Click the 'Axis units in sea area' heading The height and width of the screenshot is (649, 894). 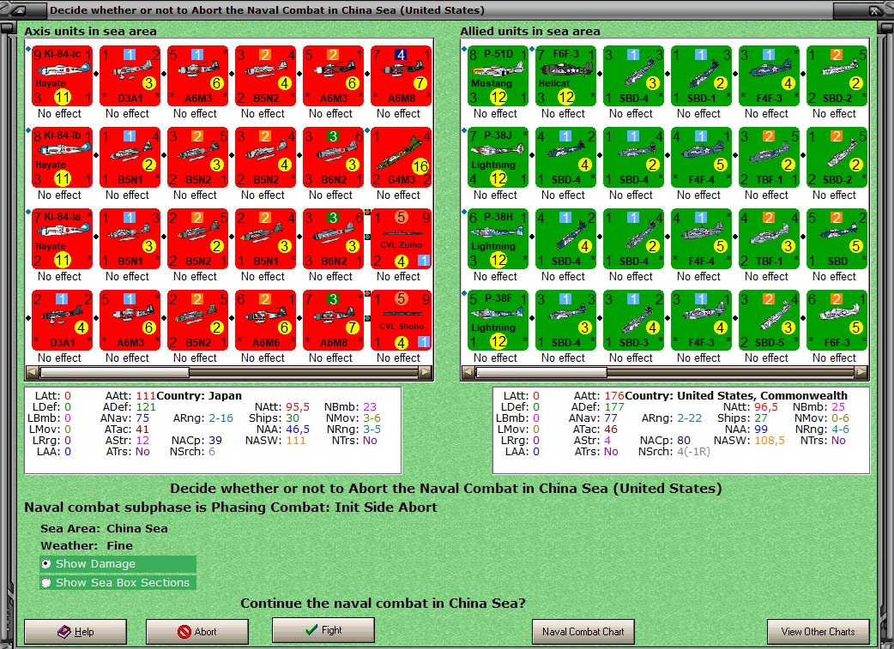click(90, 32)
